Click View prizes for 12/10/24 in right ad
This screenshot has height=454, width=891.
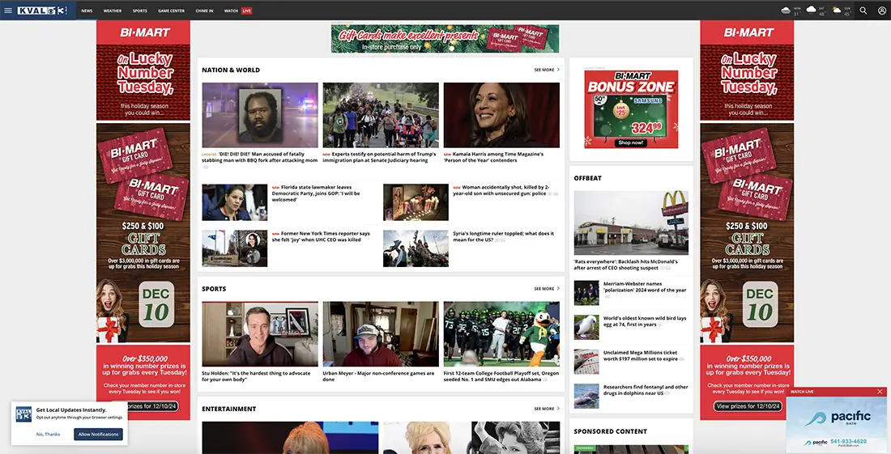(748, 406)
